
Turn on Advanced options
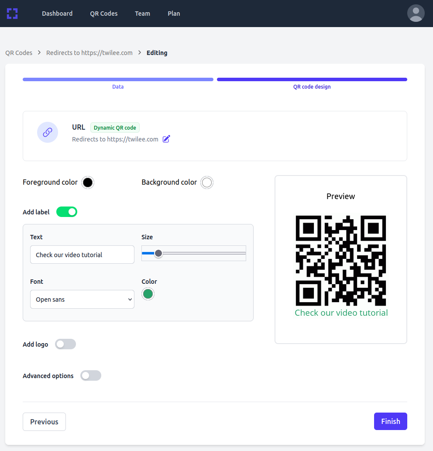coord(91,375)
